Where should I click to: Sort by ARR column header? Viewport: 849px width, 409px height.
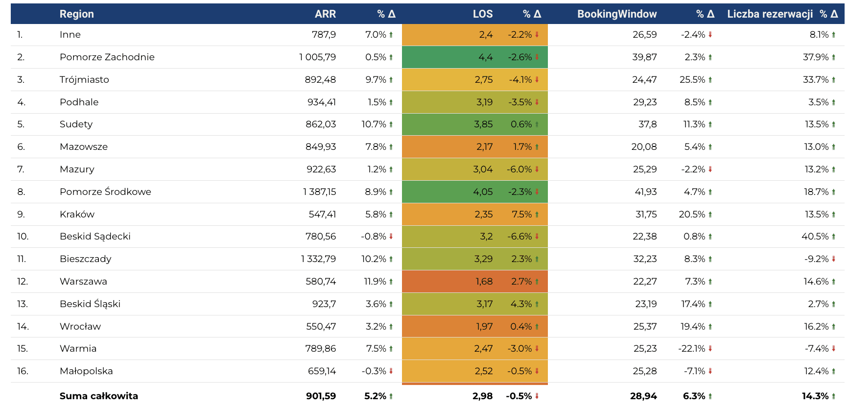pyautogui.click(x=325, y=14)
